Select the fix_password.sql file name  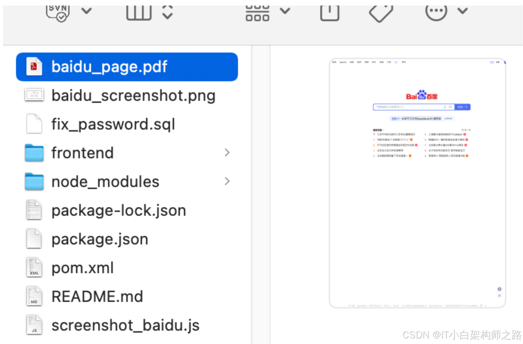[113, 124]
